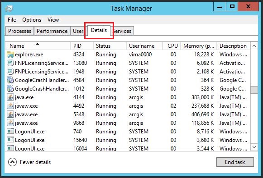
Task: Select the explorer.exe process name
Action: (x=29, y=55)
